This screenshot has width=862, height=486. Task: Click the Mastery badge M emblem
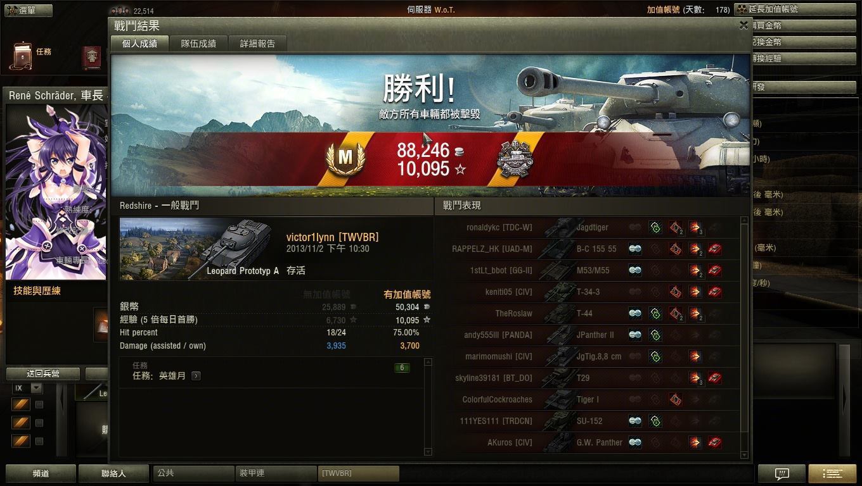tap(345, 158)
